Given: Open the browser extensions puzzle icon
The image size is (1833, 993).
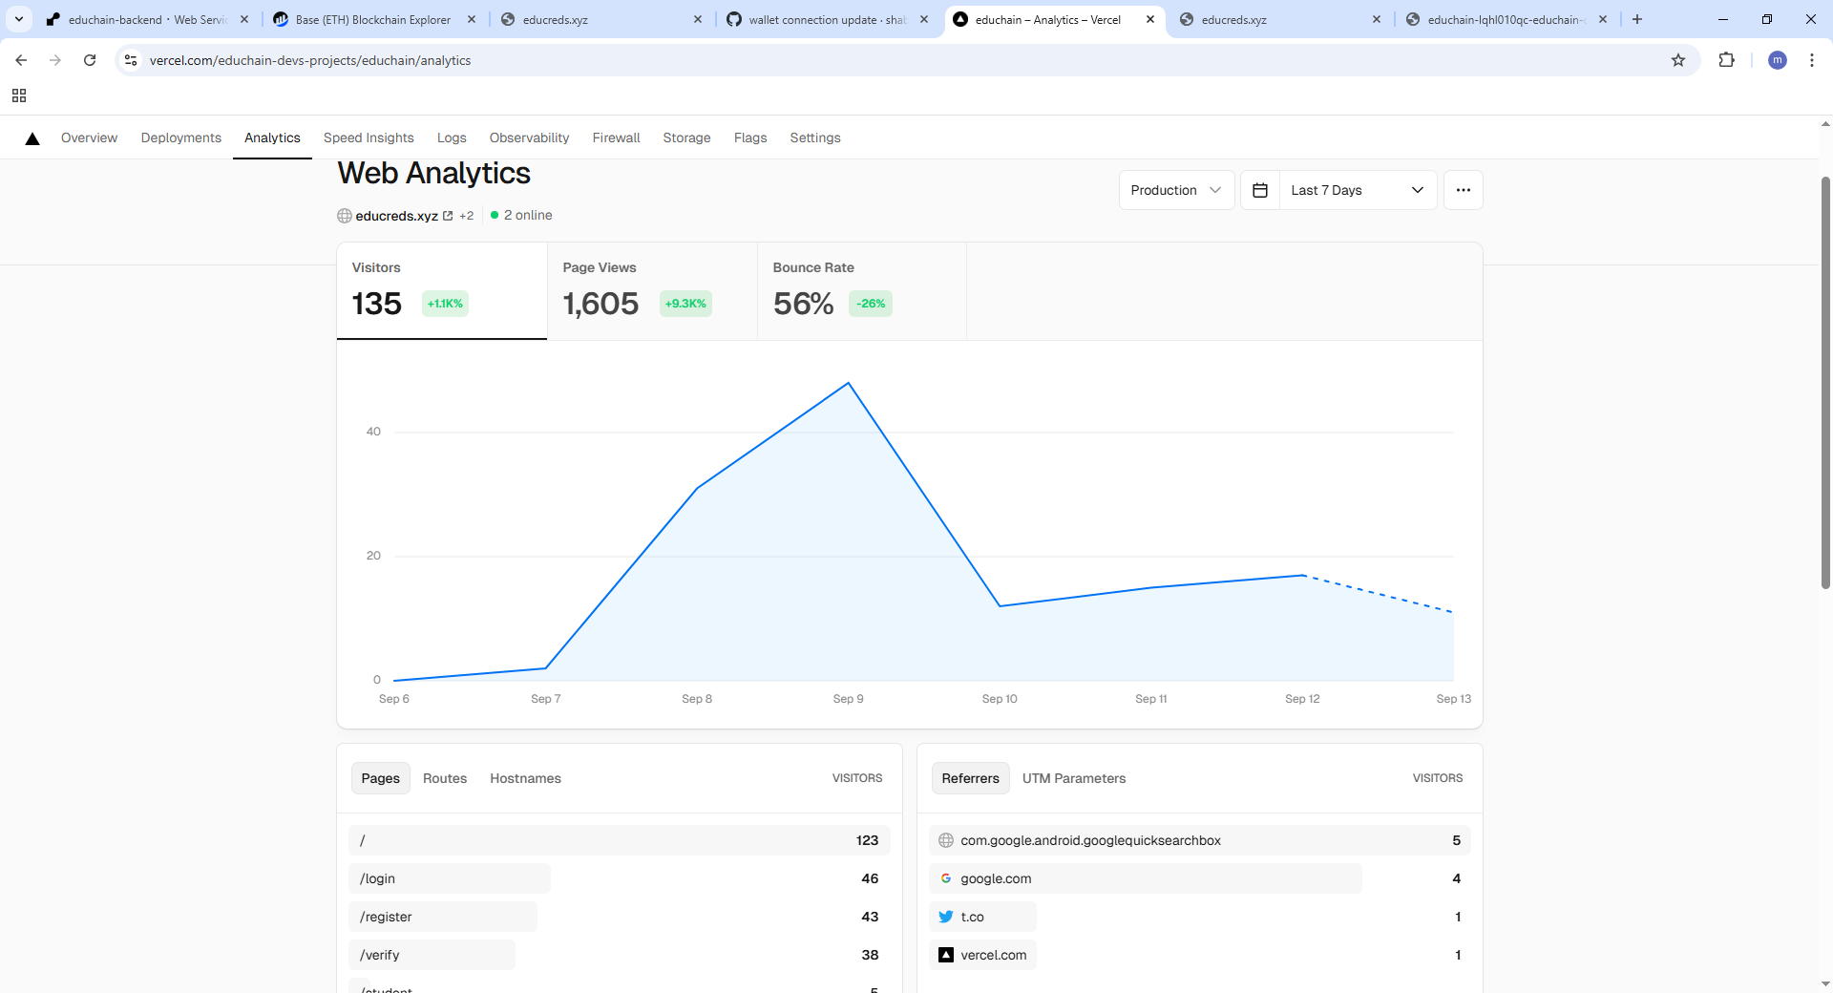Looking at the screenshot, I should [x=1726, y=60].
